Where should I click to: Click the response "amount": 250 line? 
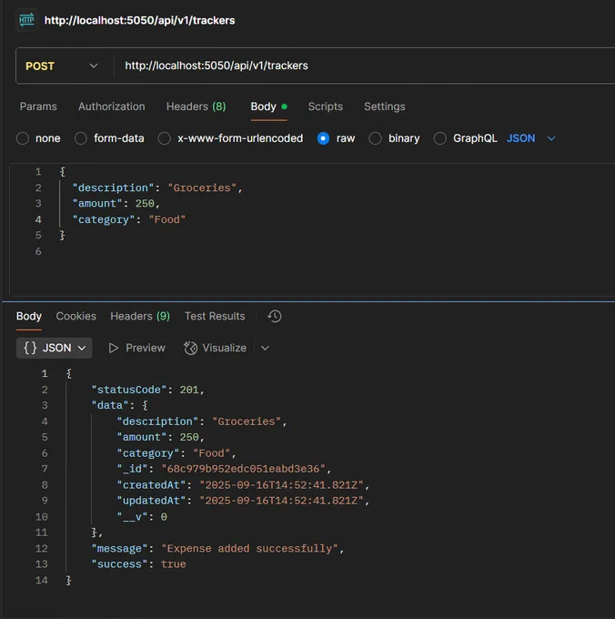[160, 438]
